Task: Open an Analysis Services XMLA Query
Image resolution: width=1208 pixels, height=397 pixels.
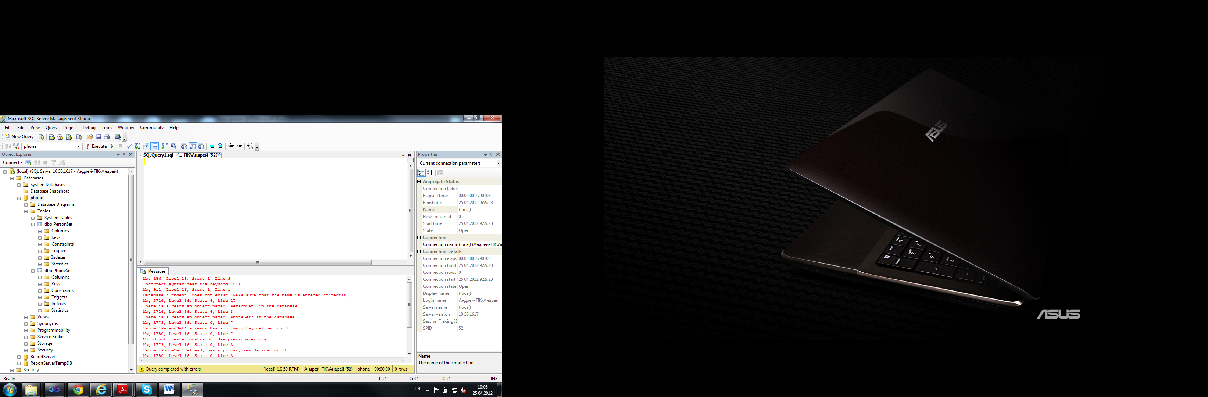Action: (x=69, y=137)
